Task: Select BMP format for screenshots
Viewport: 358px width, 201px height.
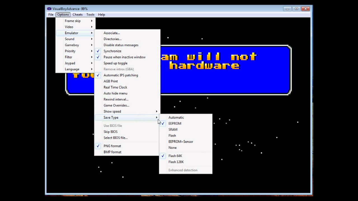Action: pos(127,152)
